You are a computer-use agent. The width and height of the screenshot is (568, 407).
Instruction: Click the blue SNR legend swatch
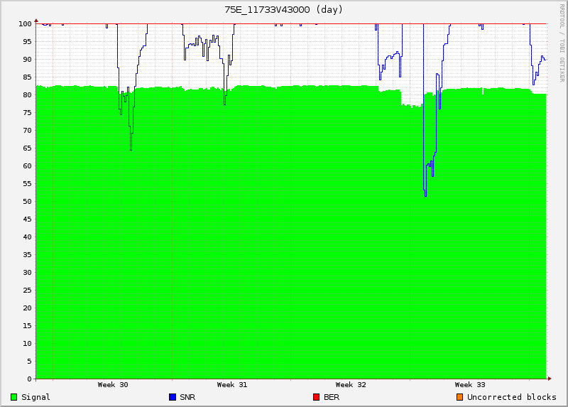tap(173, 397)
